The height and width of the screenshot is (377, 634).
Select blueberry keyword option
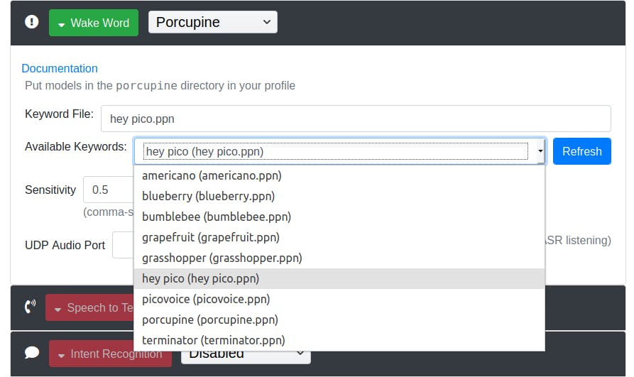click(x=208, y=196)
